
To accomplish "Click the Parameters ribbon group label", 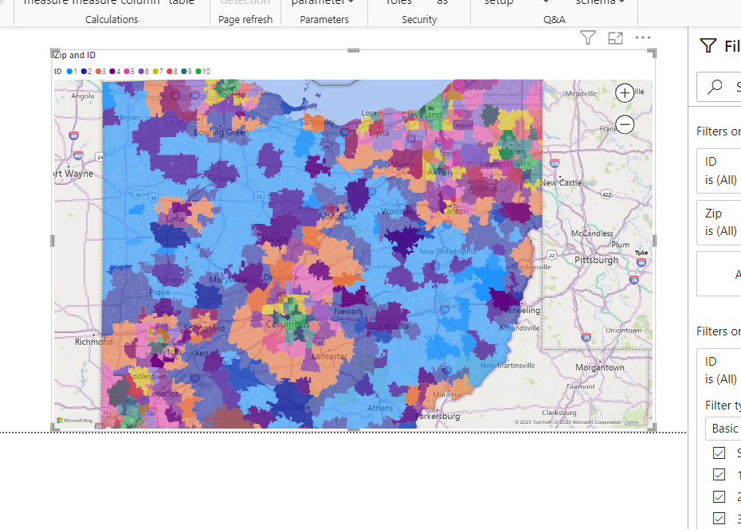I will [x=324, y=19].
